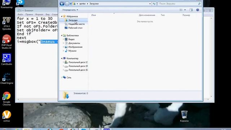Image resolution: width=231 pixels, height=130 pixels.
Task: Click the search magnifier icon
Action: pyautogui.click(x=199, y=4)
